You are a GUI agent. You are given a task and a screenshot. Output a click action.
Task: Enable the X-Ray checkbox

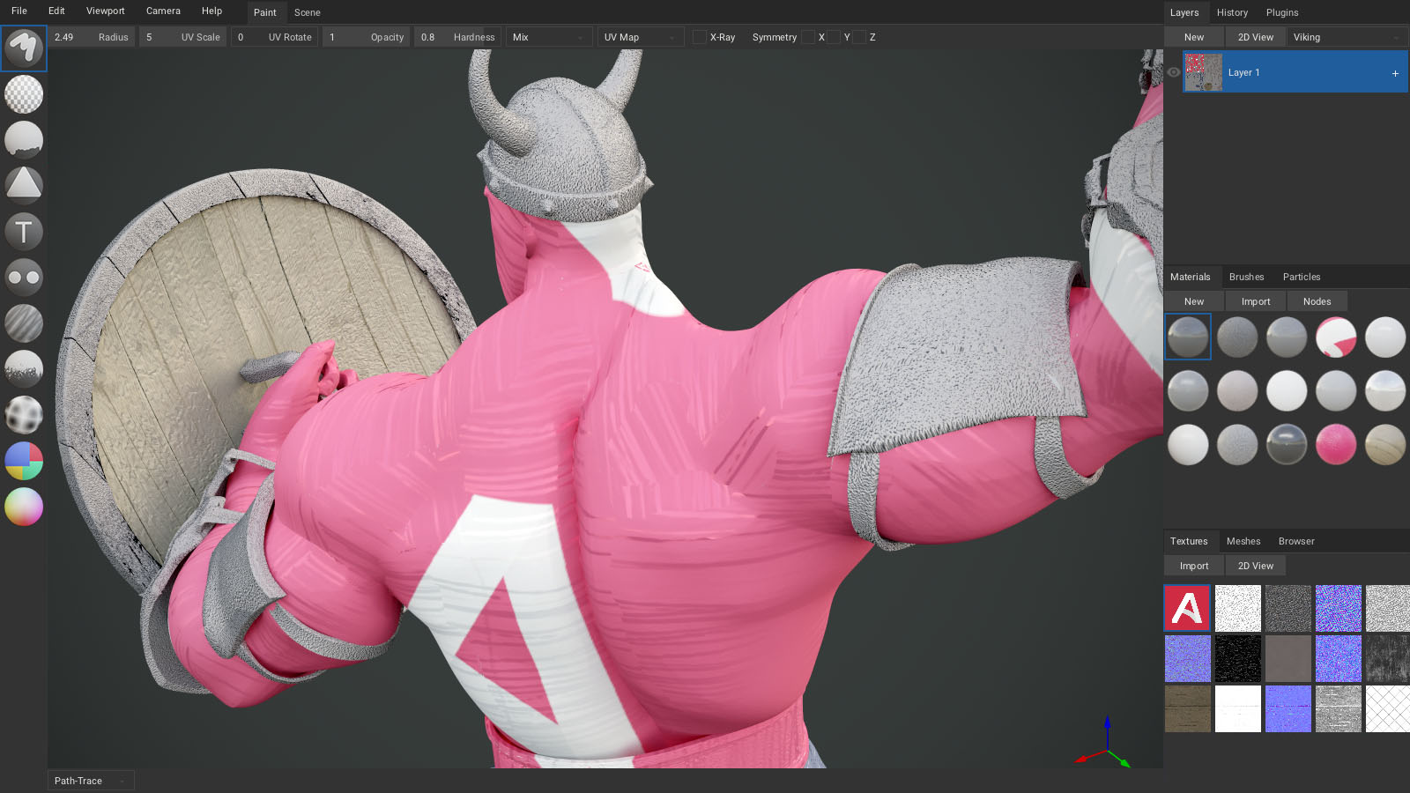point(700,37)
